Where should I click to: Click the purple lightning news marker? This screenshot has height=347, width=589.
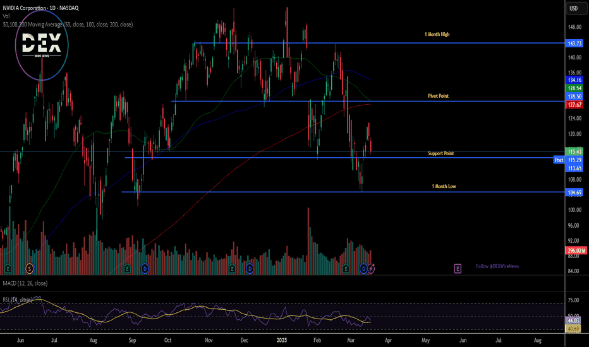[x=371, y=268]
